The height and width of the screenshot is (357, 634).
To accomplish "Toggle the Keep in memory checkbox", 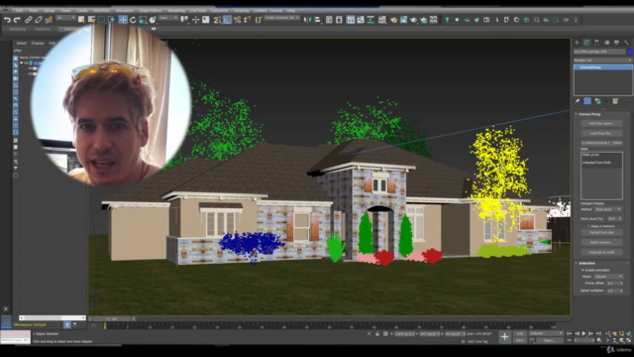I will point(588,226).
